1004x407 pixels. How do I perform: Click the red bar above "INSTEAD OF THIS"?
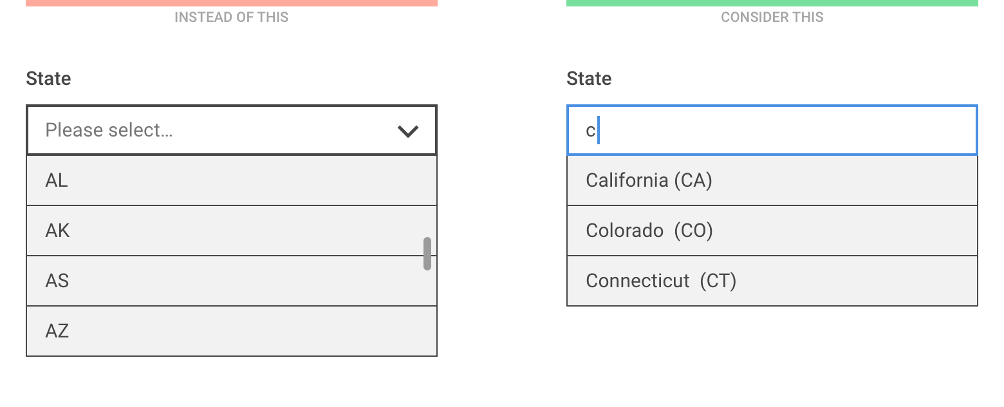(232, 3)
